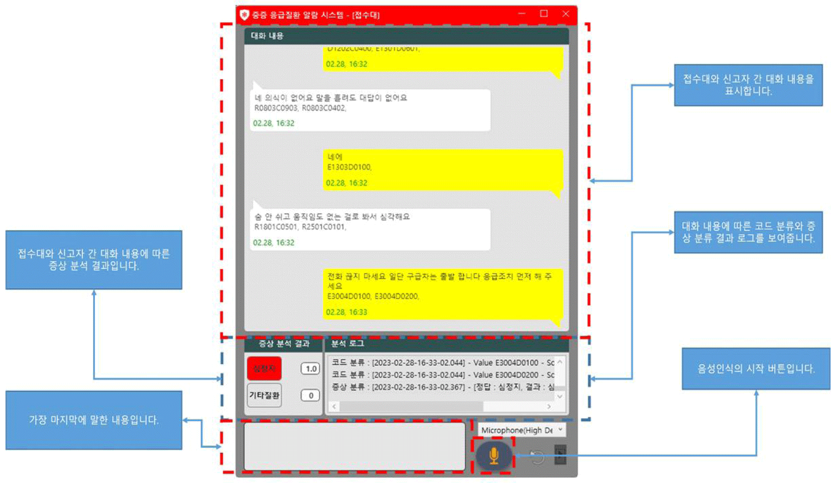This screenshot has height=483, width=831.
Task: Click the 분석 로그 panel header
Action: (447, 344)
